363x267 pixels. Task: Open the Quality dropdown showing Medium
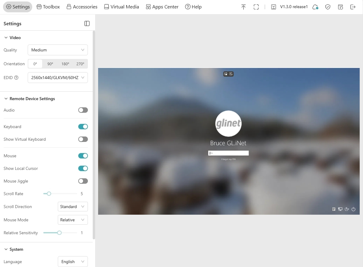58,50
